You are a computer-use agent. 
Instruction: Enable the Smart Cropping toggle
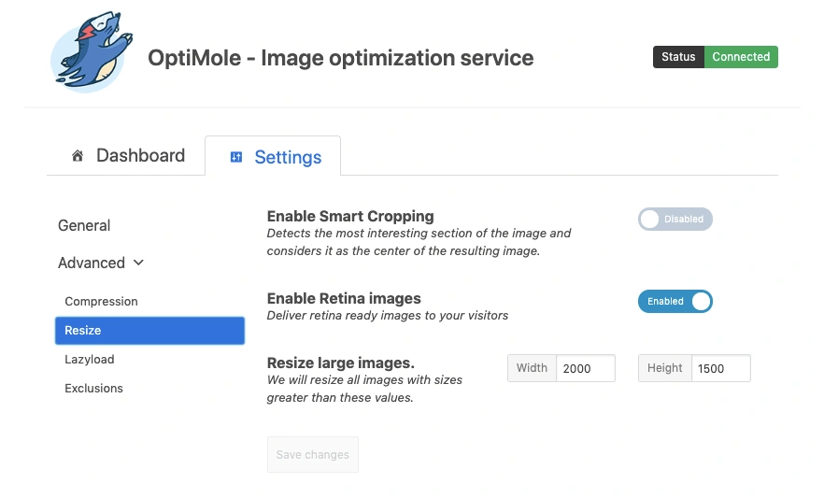675,220
